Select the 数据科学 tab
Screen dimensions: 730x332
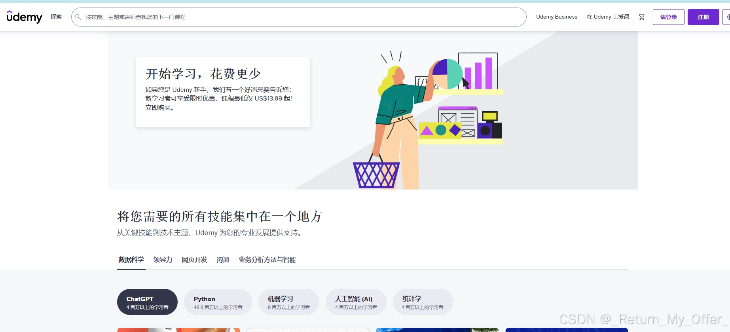pos(131,260)
